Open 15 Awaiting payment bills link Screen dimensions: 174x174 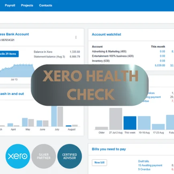pyautogui.click(x=150, y=165)
